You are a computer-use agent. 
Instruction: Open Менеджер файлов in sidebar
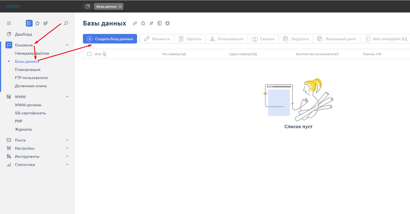click(x=32, y=53)
